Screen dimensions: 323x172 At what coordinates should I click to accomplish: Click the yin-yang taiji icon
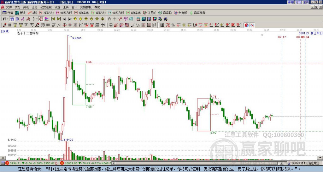tap(247, 25)
